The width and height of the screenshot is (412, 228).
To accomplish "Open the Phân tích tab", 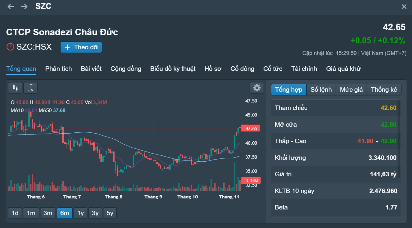I will pyautogui.click(x=58, y=69).
